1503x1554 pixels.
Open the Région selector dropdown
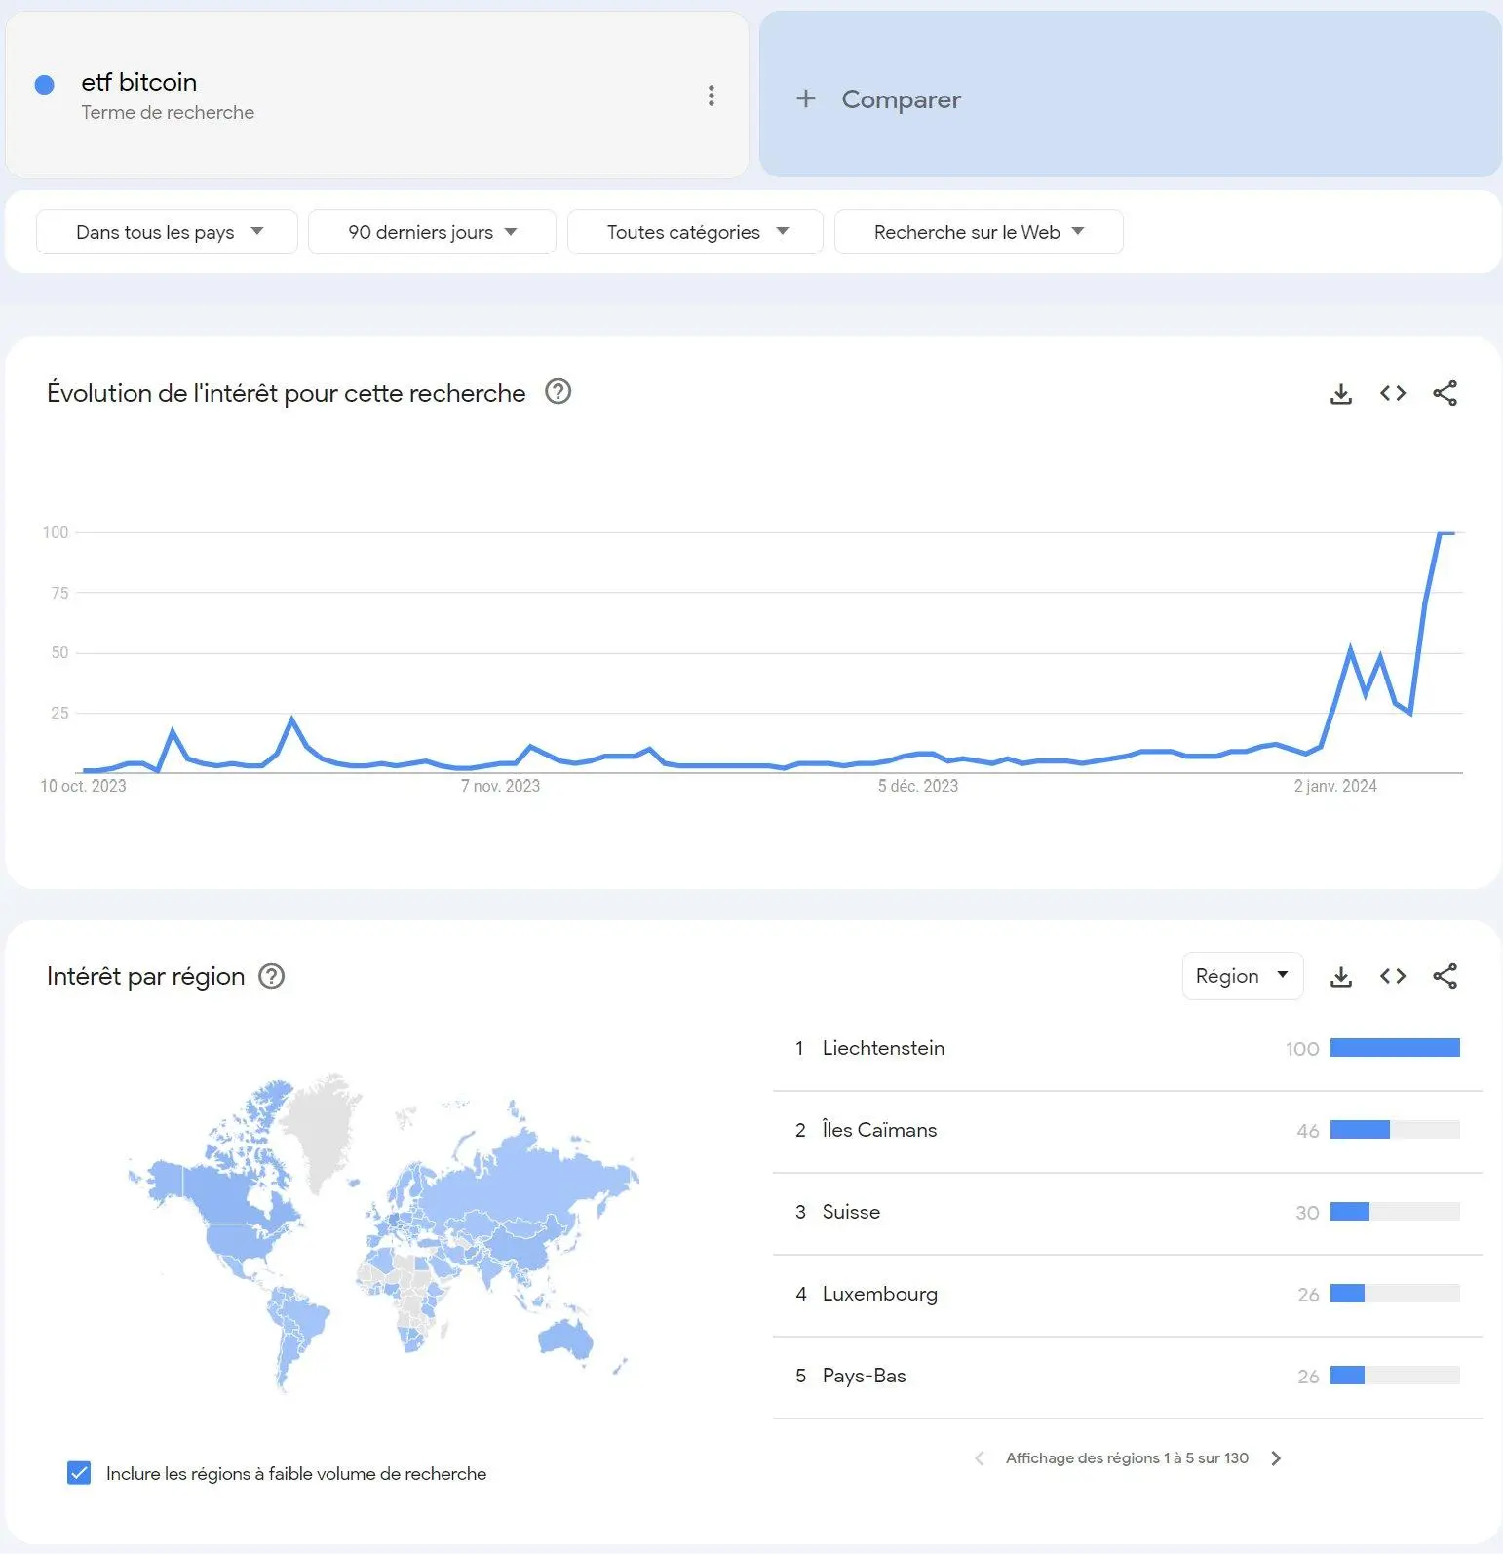click(x=1242, y=976)
